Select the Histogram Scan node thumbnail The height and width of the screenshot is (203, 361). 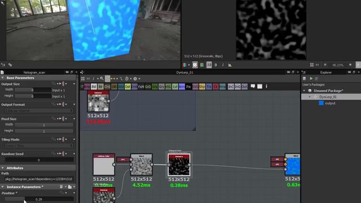click(179, 165)
